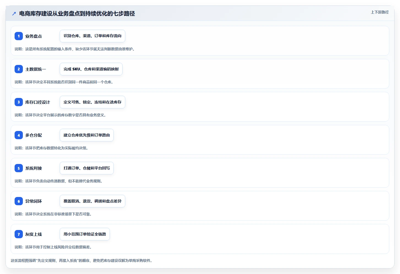Click the step name 系统对接

point(34,168)
